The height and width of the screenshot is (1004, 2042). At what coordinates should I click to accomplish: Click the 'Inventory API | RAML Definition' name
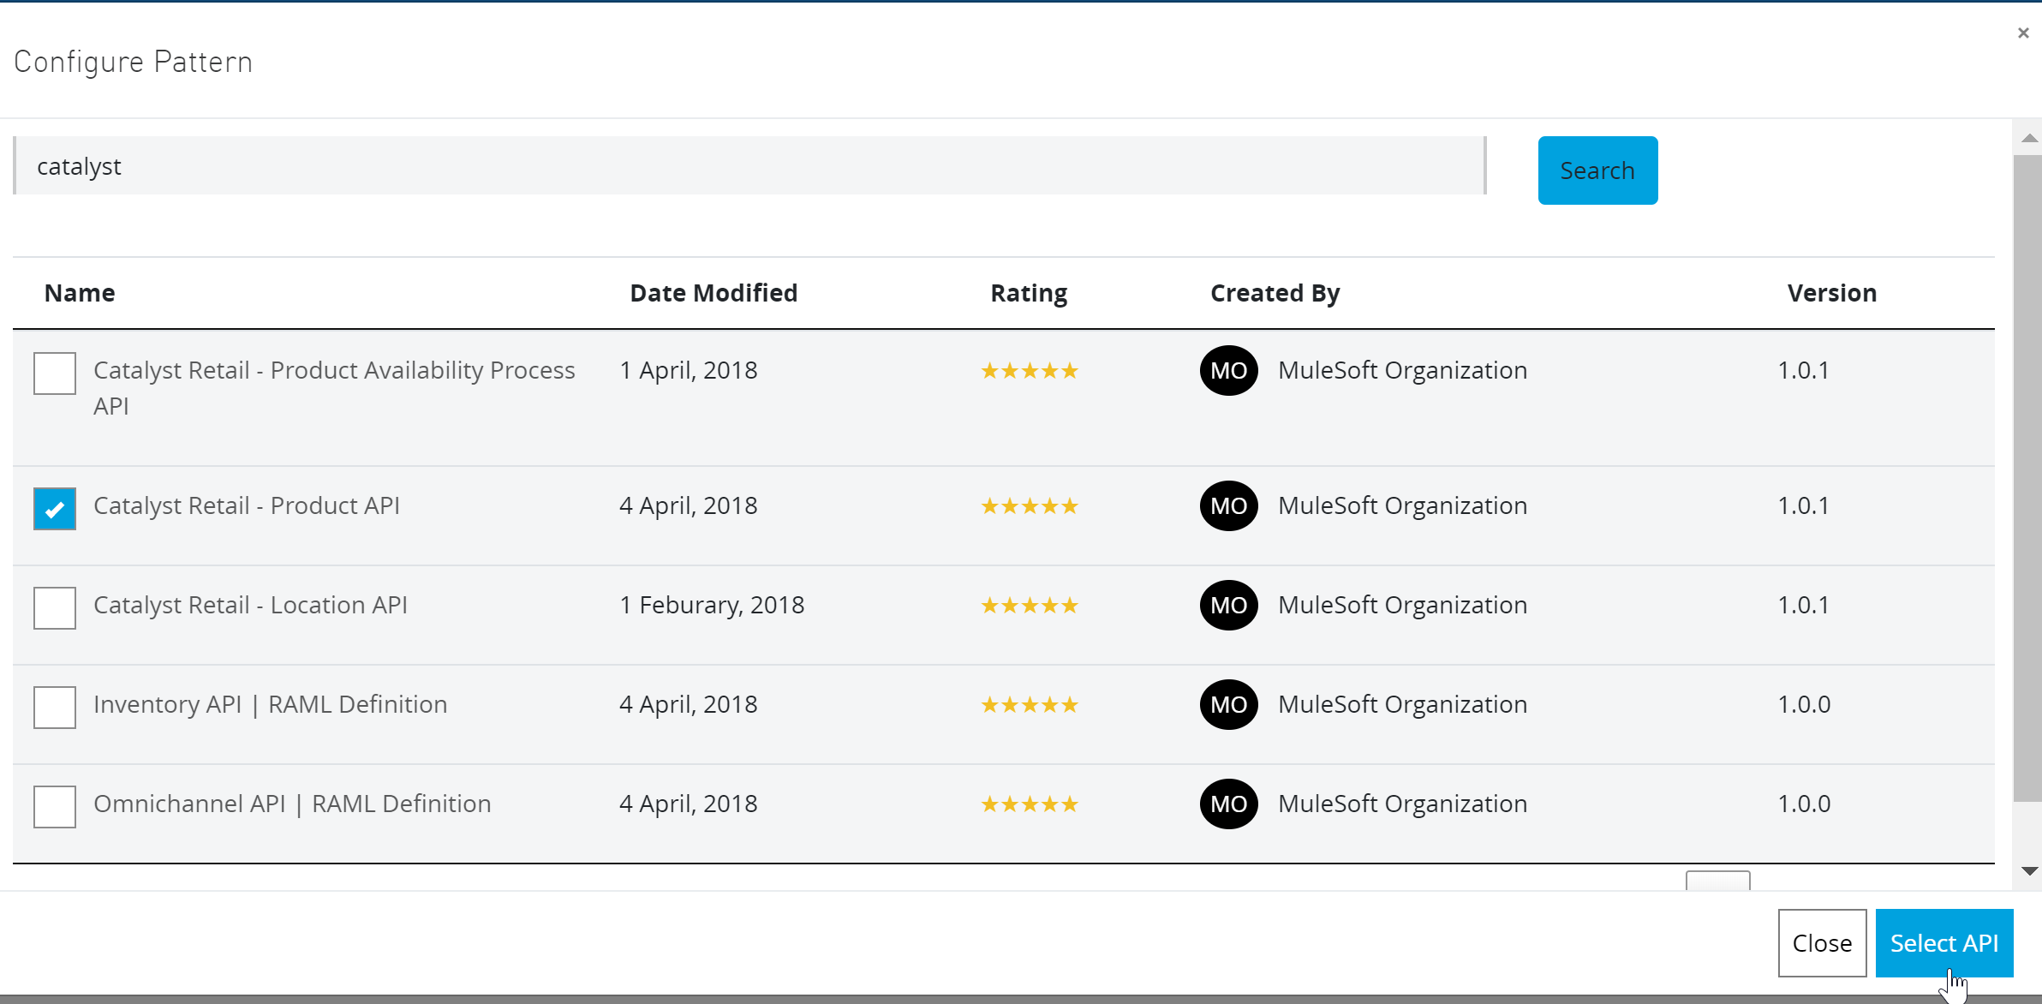pos(270,704)
